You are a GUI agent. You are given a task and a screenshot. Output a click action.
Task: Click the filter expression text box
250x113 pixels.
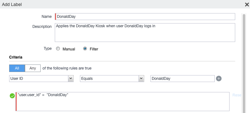click(x=122, y=101)
